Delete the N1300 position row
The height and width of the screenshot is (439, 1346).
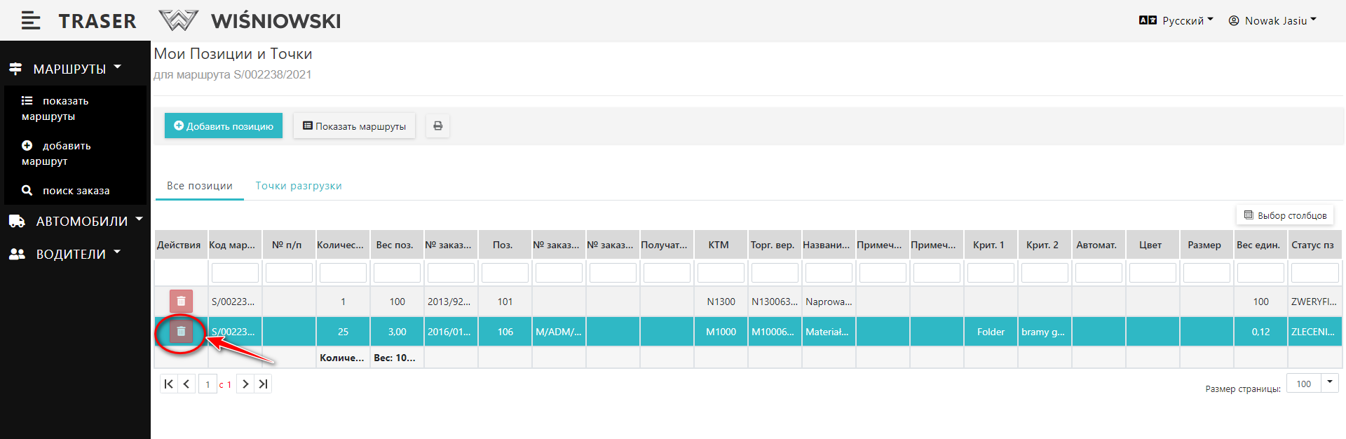pyautogui.click(x=181, y=302)
